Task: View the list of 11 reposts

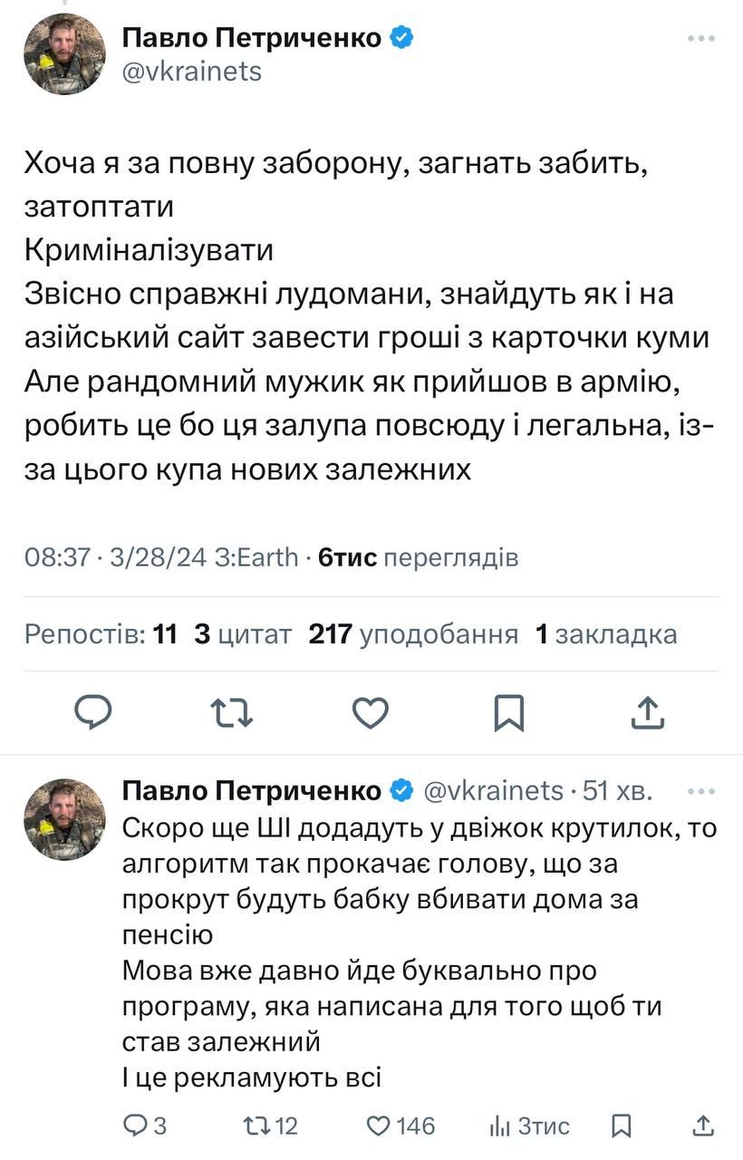Action: coord(101,634)
